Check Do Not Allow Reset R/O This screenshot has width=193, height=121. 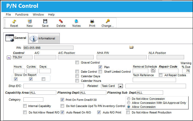25,112
